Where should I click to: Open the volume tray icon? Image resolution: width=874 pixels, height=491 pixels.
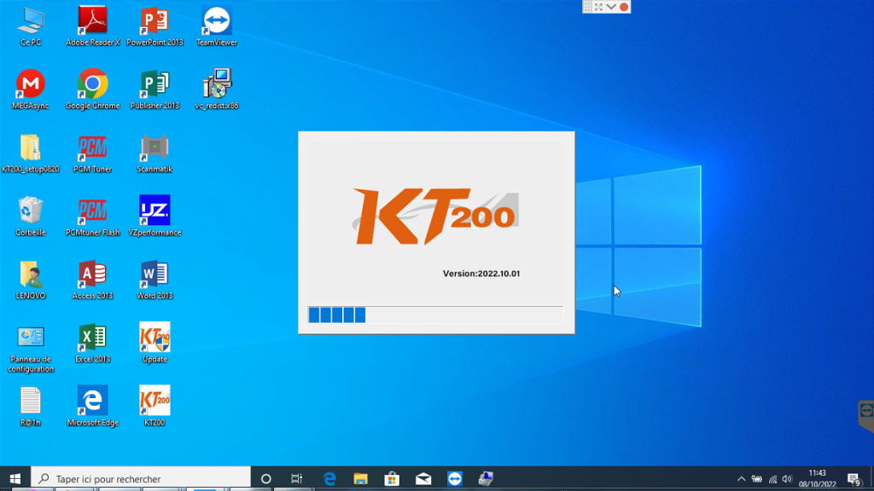click(787, 479)
